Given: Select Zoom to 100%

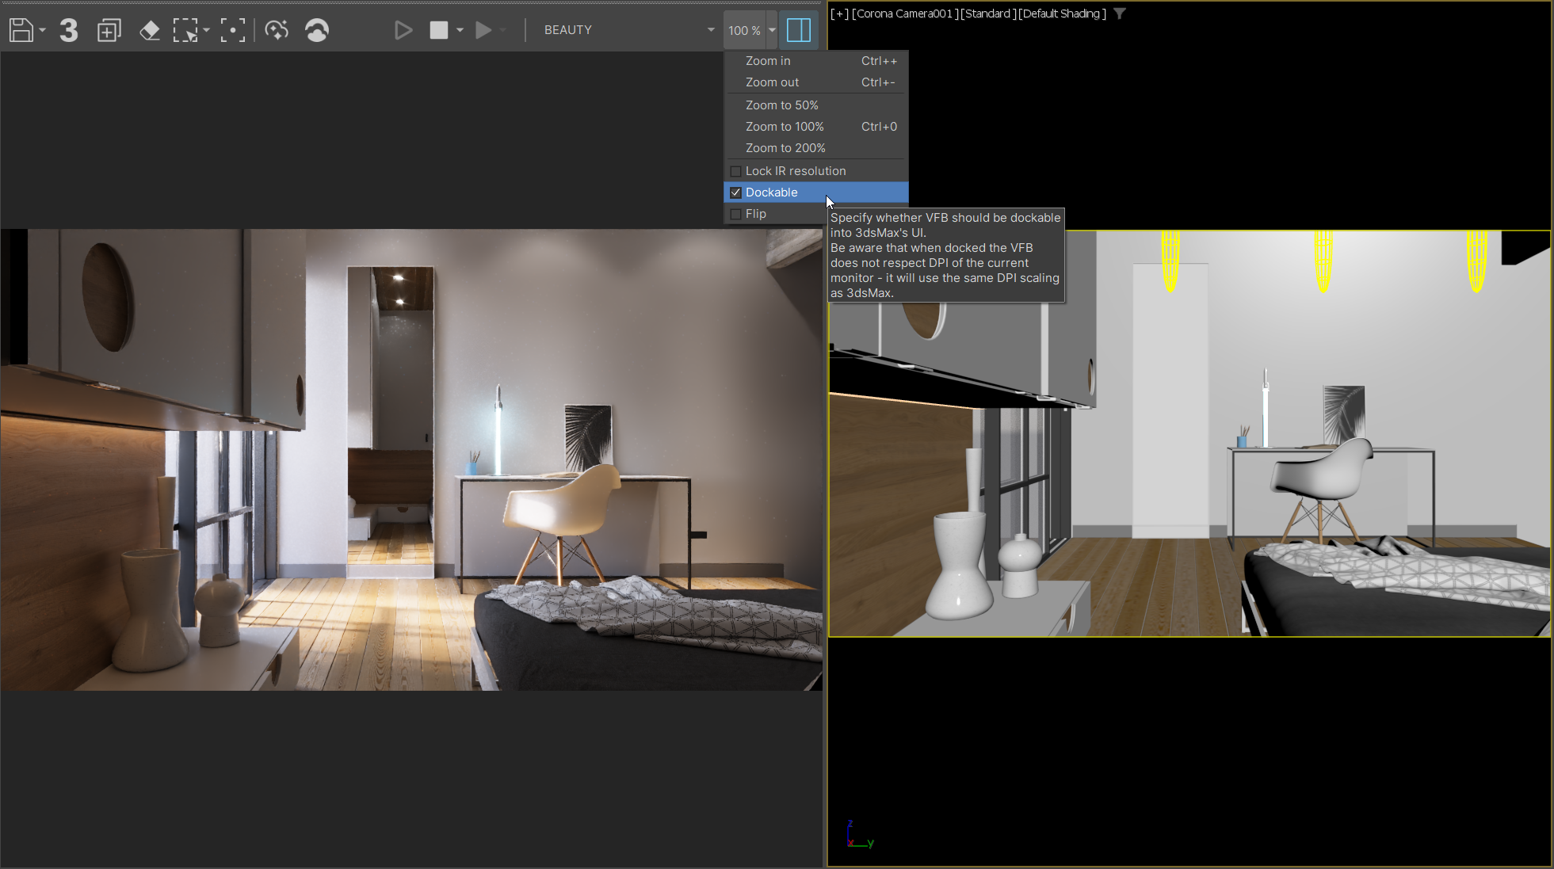Looking at the screenshot, I should 816,127.
